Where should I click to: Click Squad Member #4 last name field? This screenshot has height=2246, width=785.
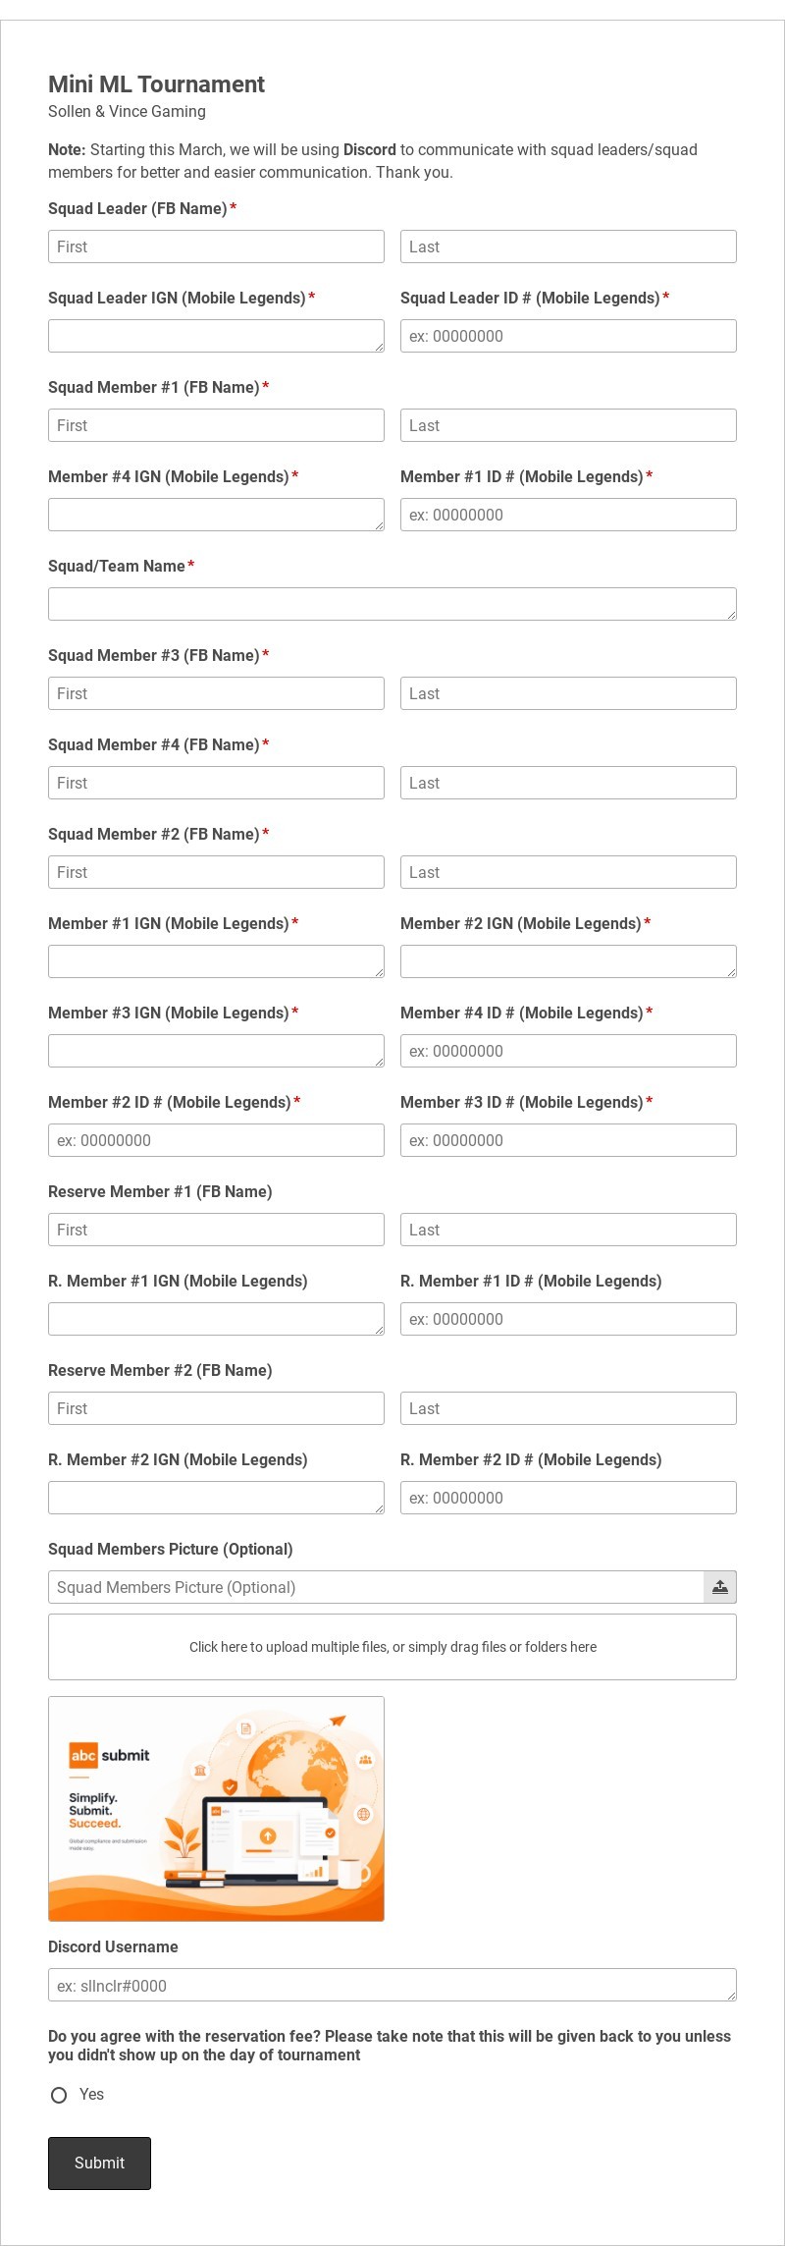[568, 783]
